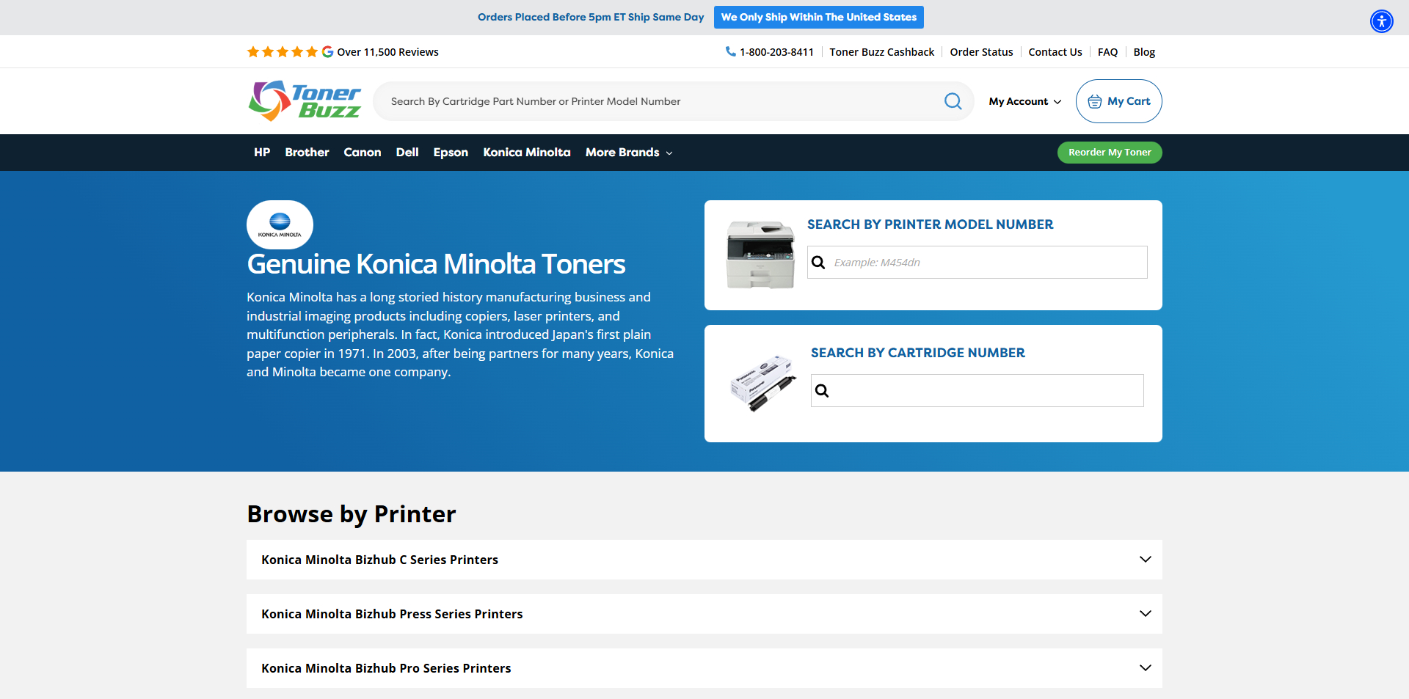Click the magnifier inside the cartridge number search box
1409x699 pixels.
point(822,390)
